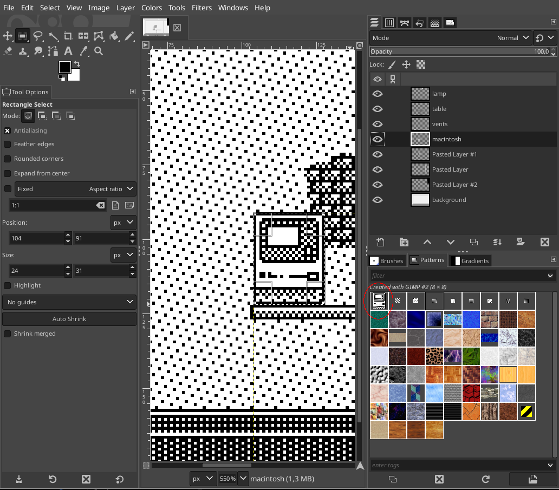The image size is (559, 490).
Task: Open the Position unit dropdown
Action: tap(123, 223)
